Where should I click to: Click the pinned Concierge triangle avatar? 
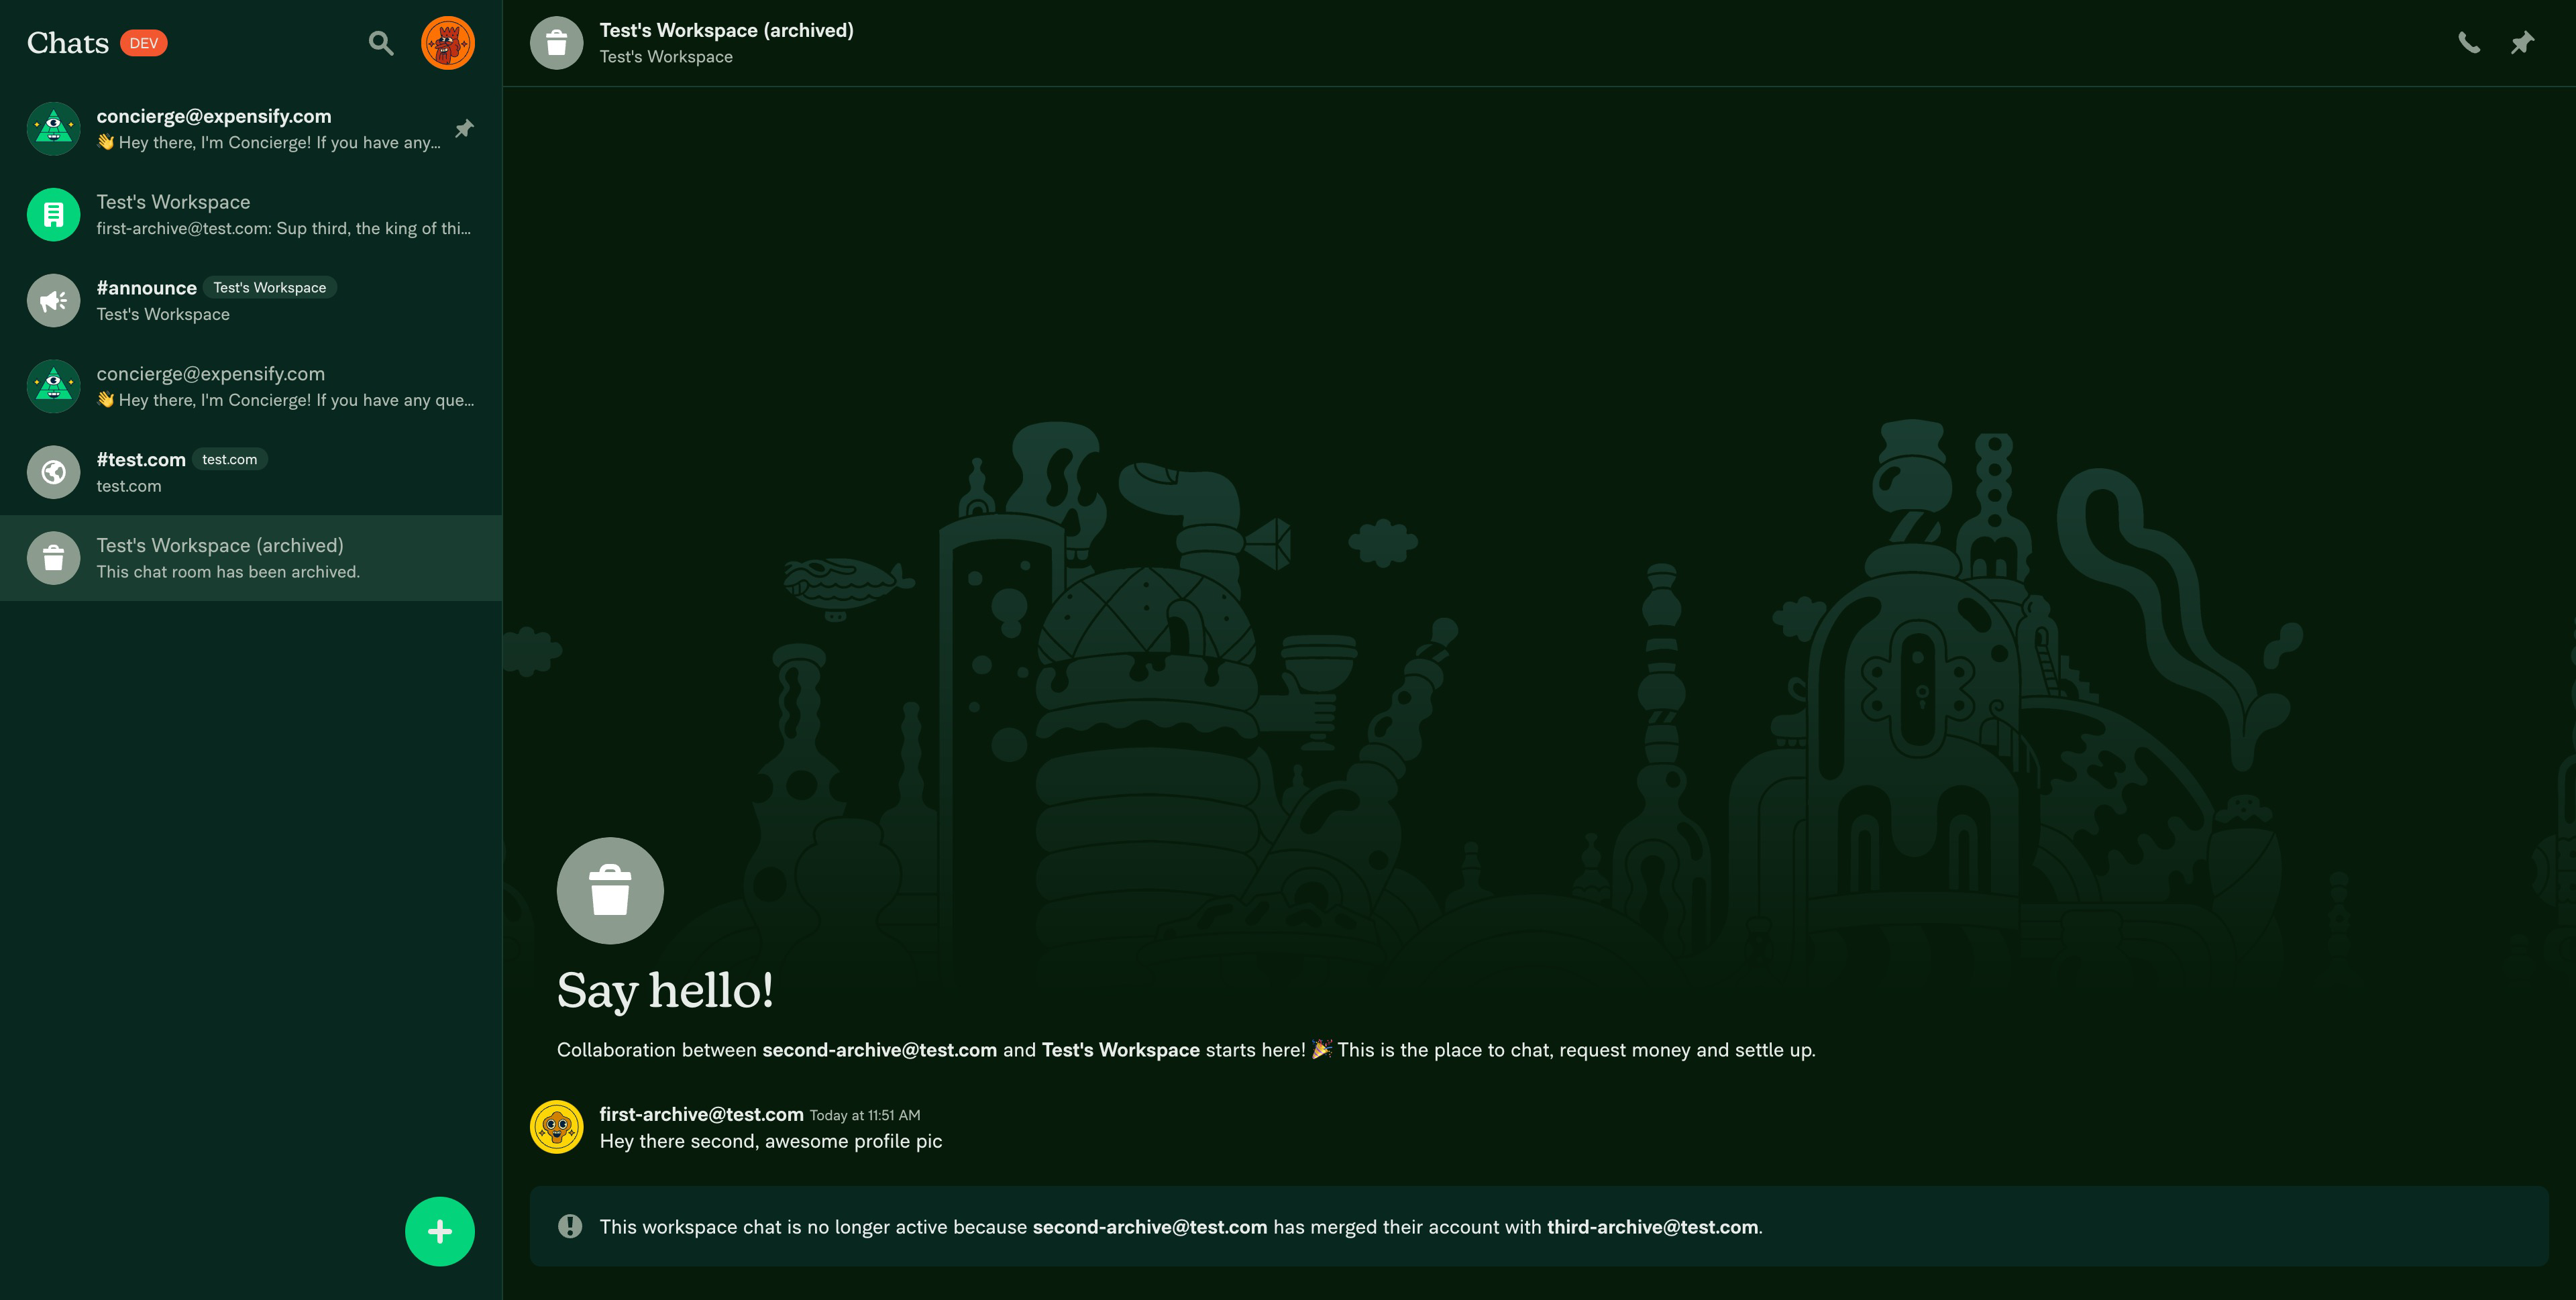click(x=54, y=129)
